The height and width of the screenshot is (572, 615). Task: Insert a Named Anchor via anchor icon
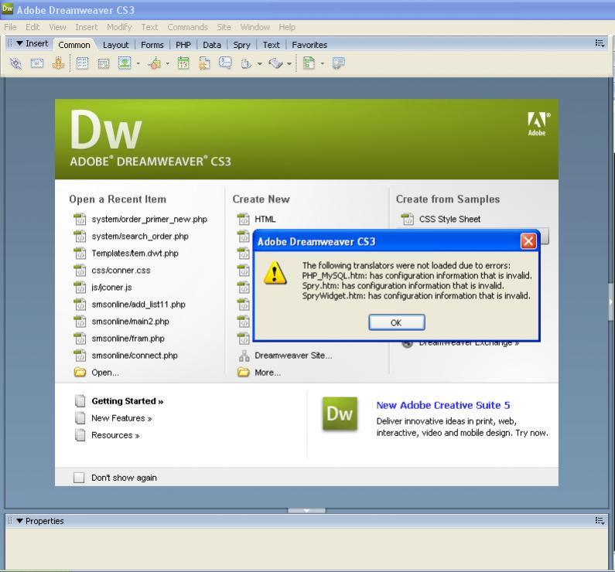[x=58, y=63]
